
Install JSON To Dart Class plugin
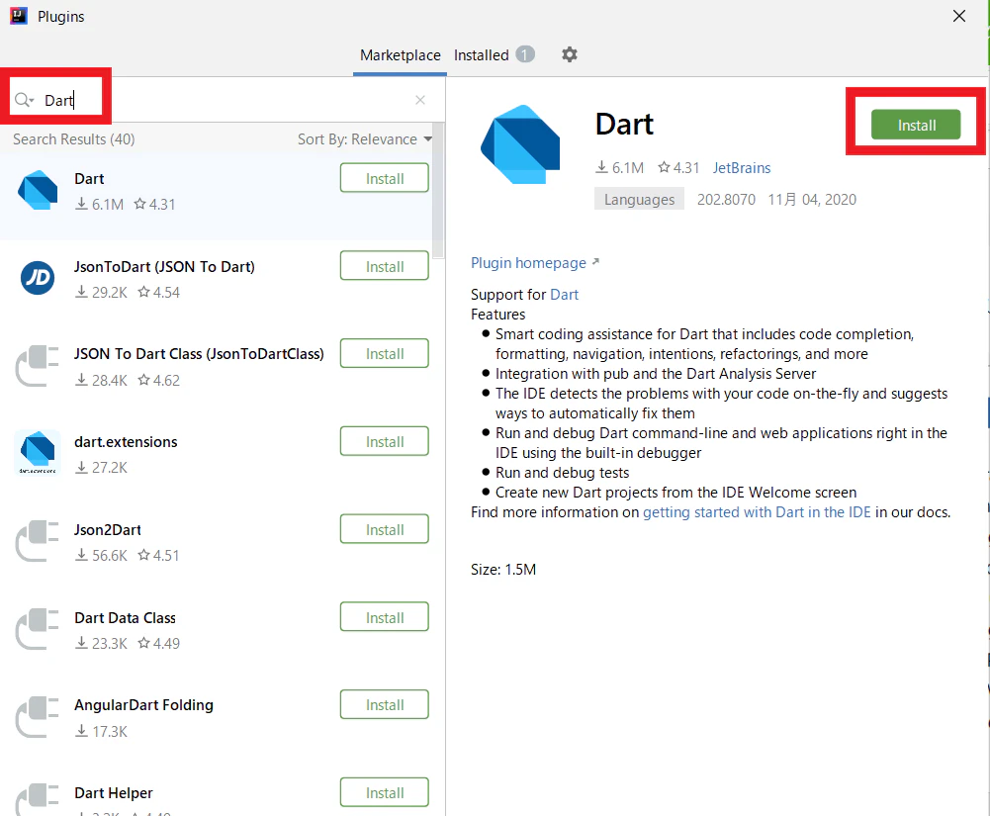[x=385, y=354]
